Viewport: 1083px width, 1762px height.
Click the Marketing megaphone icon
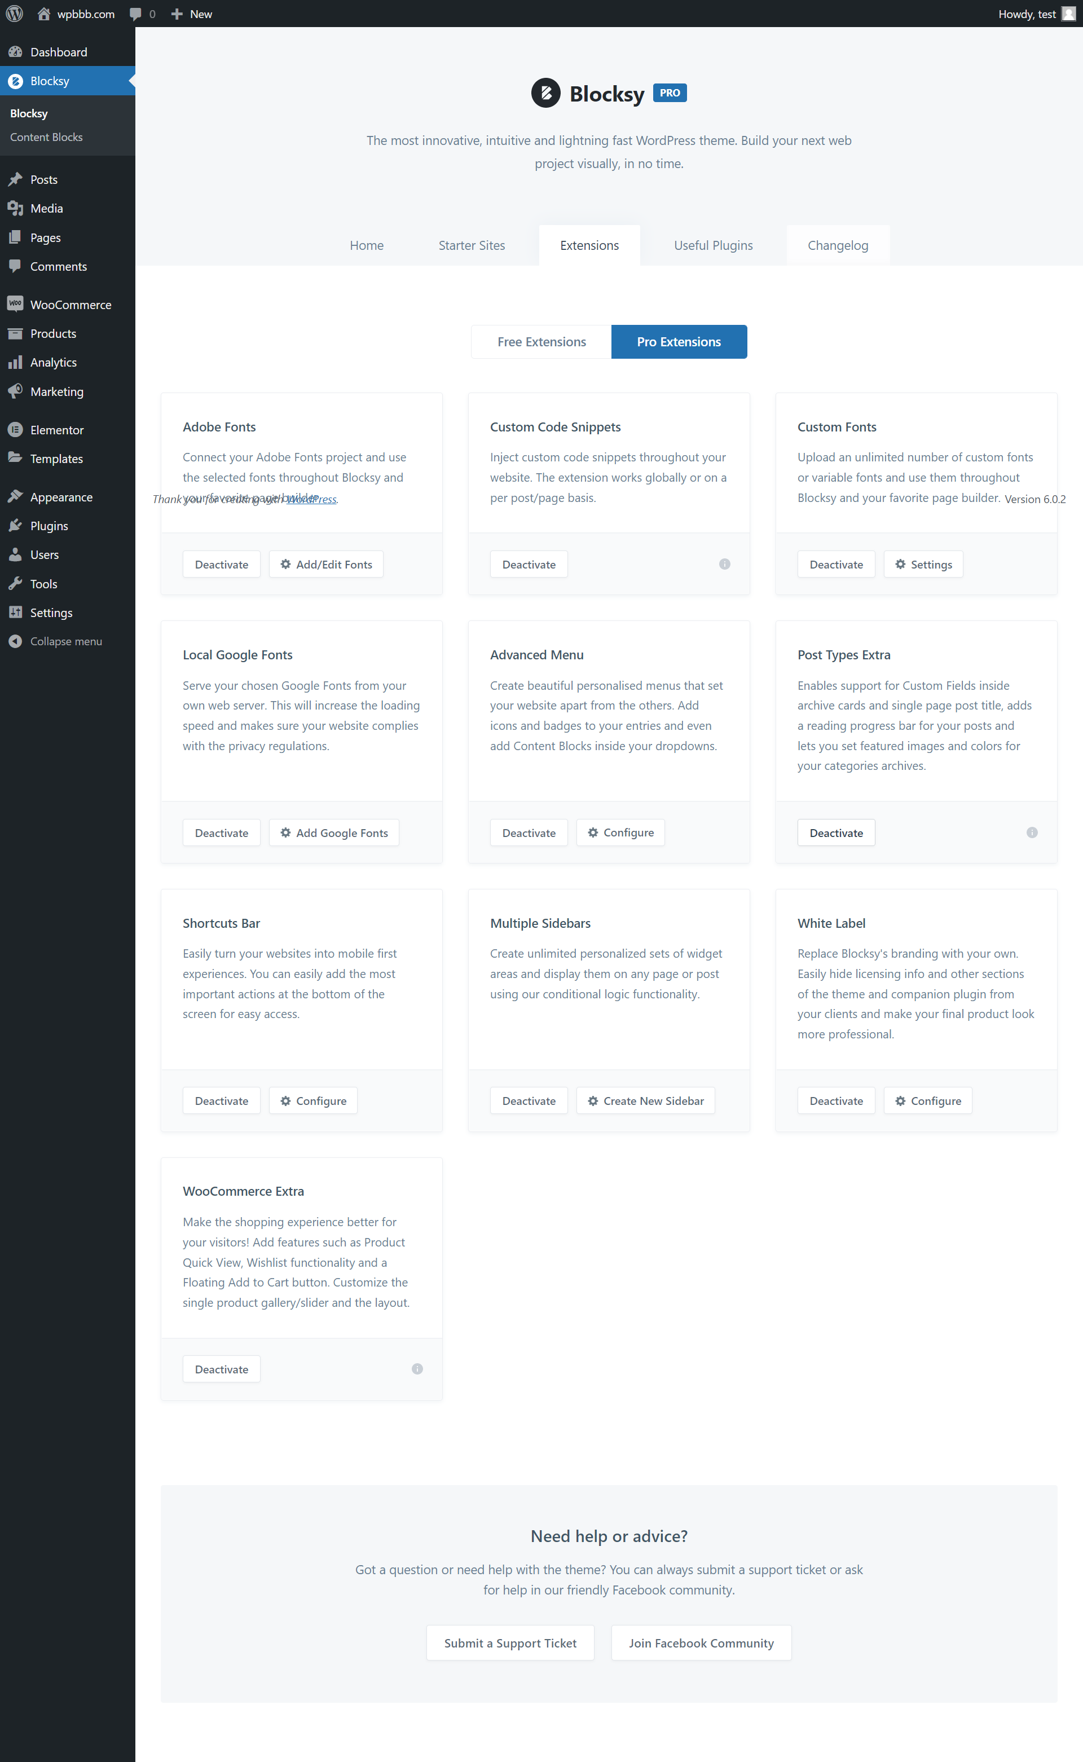(16, 391)
